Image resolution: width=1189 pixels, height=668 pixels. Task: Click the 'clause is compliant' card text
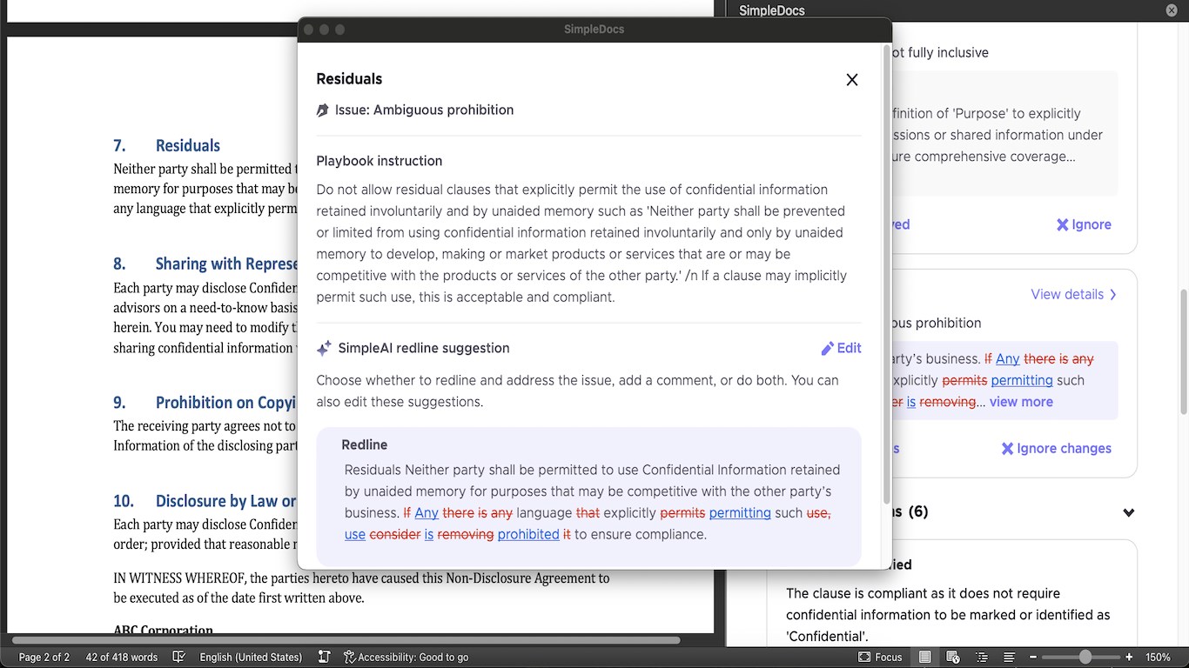(x=948, y=615)
